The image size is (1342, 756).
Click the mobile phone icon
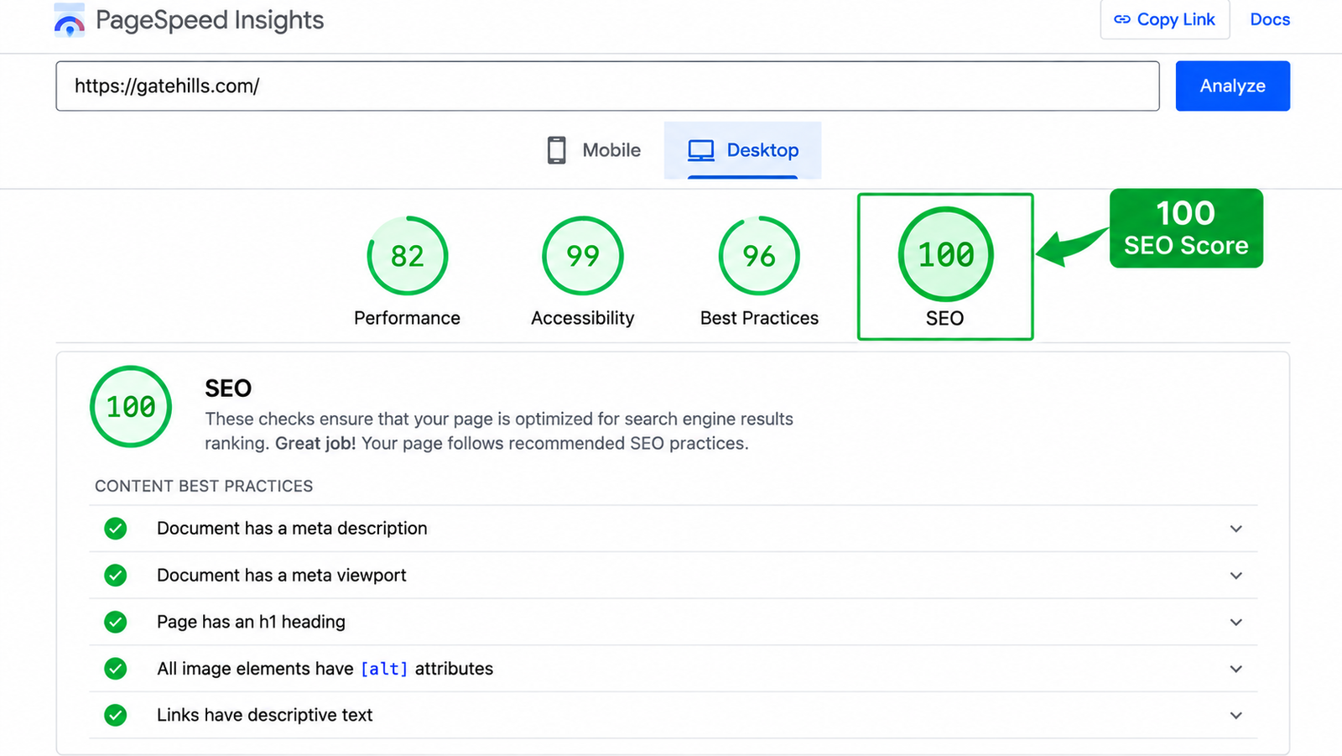click(556, 150)
